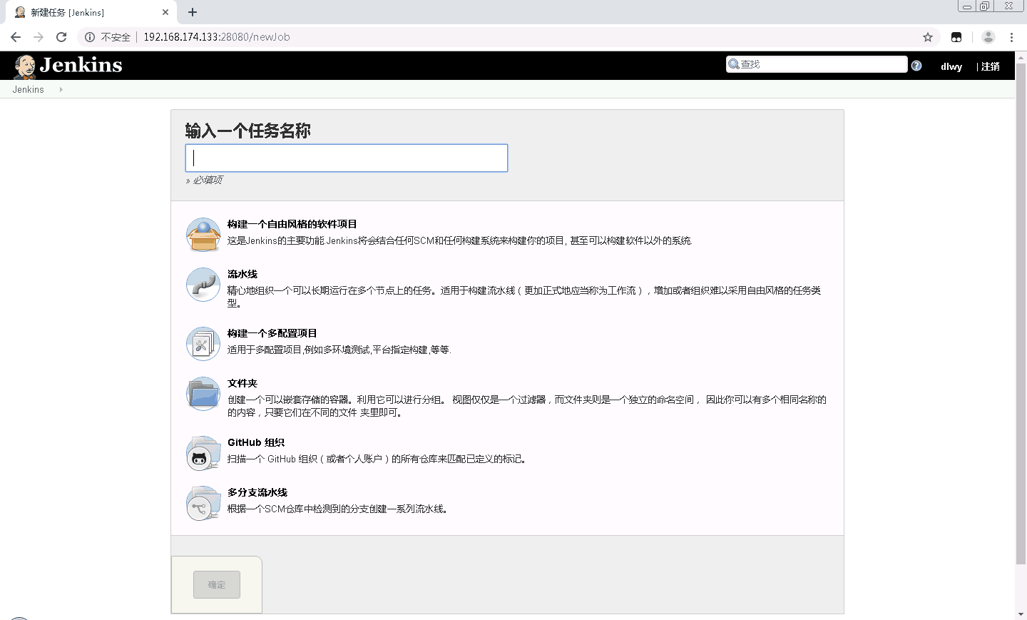Close the 新建任务 Jenkins tab
1027x620 pixels.
tap(165, 12)
